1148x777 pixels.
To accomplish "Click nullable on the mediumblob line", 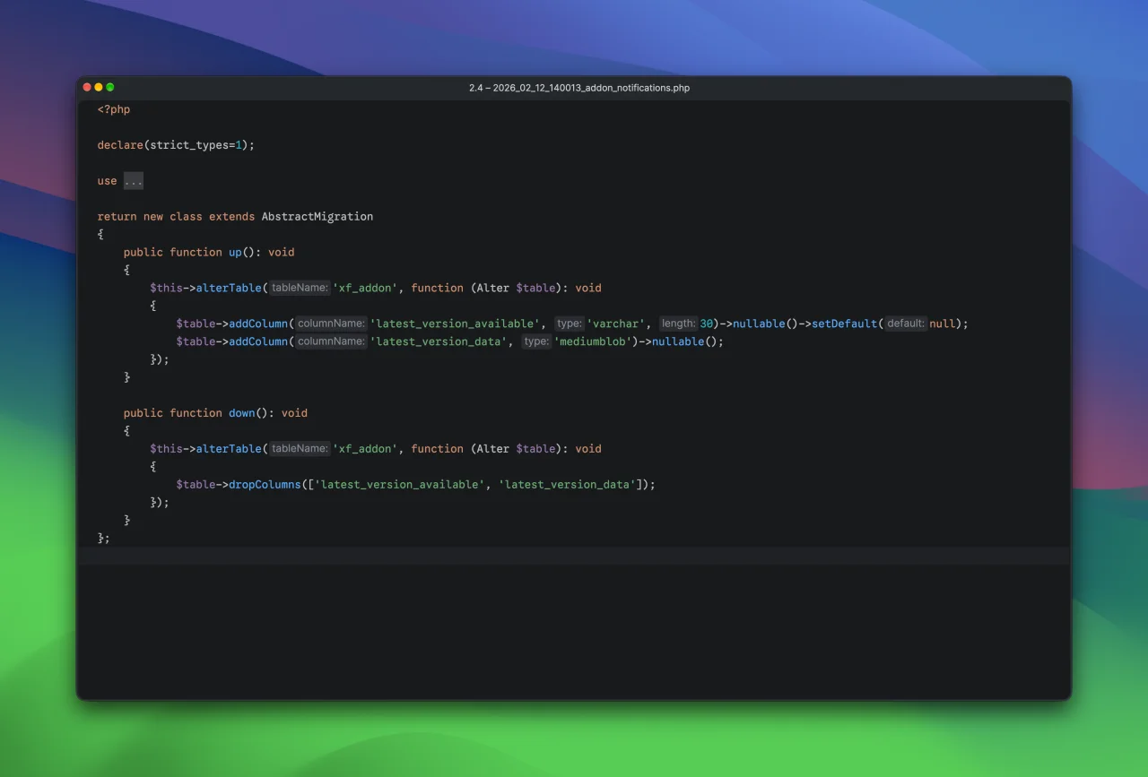I will click(678, 341).
